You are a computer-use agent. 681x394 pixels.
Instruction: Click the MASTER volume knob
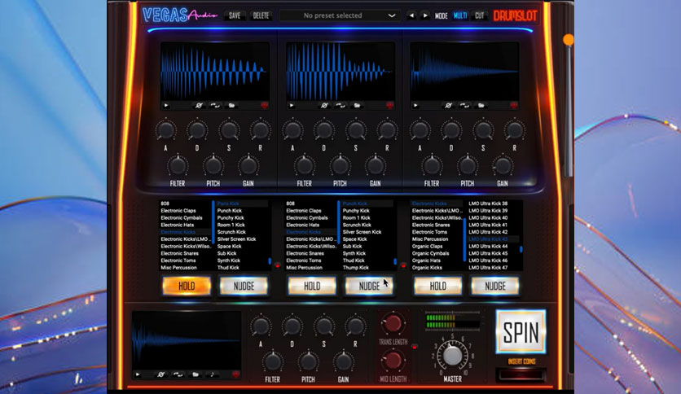(452, 356)
